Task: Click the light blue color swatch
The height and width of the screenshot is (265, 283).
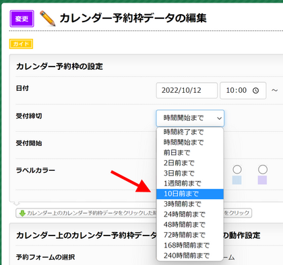Action: (x=237, y=180)
